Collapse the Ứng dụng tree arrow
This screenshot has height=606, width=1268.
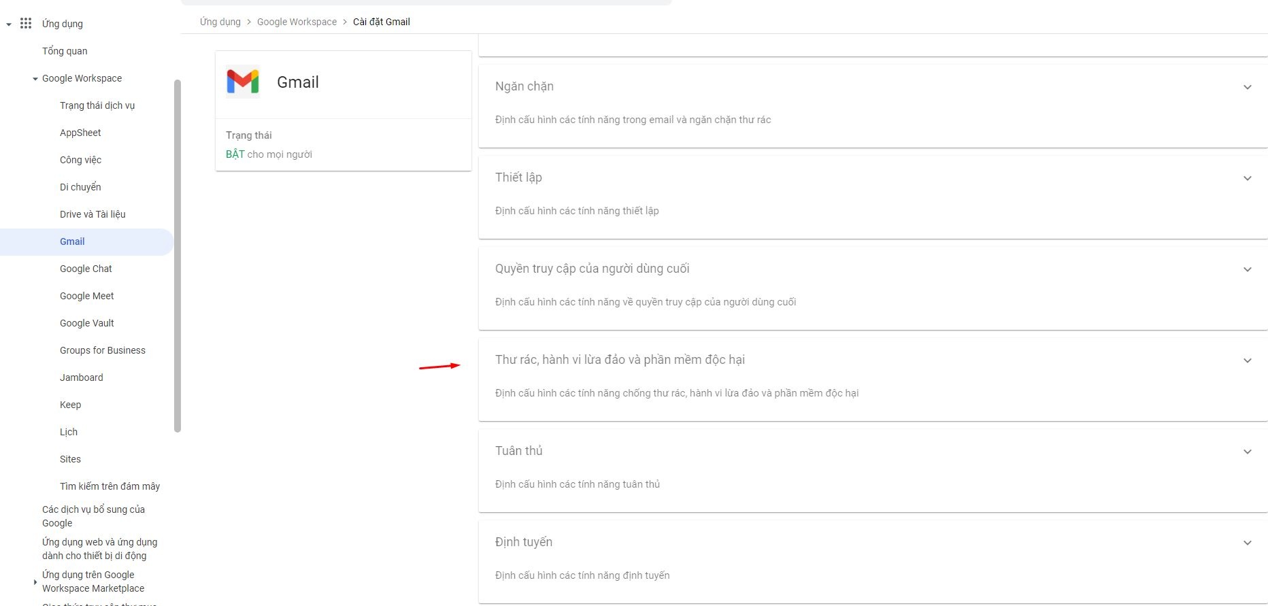tap(9, 24)
